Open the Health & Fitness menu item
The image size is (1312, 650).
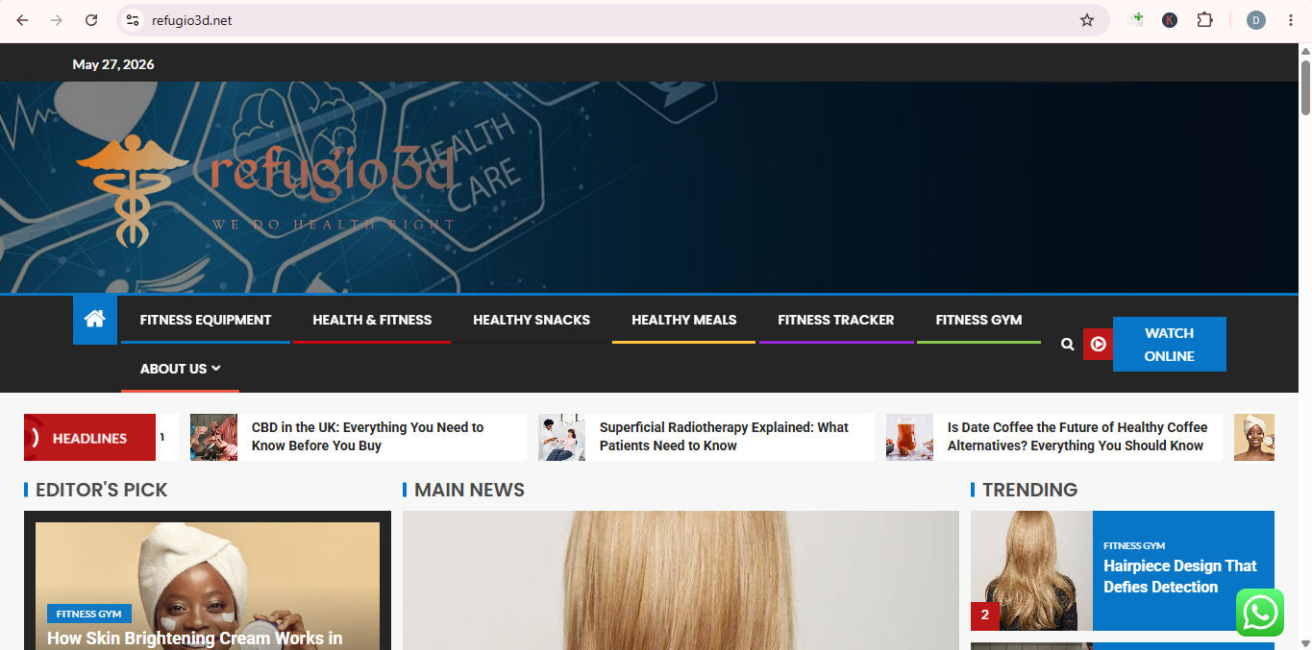point(372,320)
